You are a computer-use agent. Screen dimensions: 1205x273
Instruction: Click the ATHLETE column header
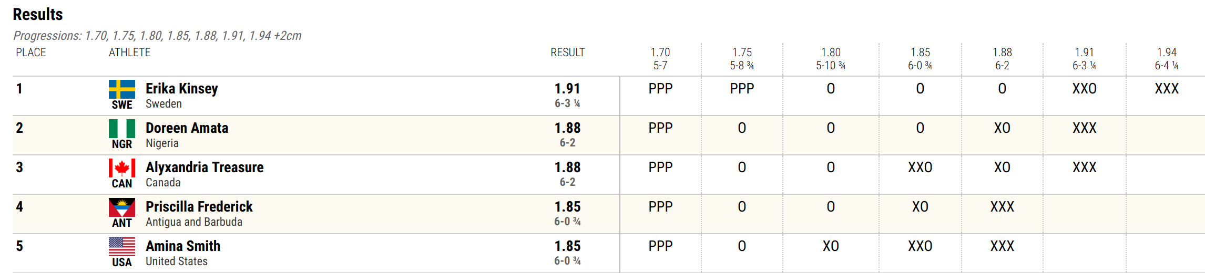click(129, 52)
